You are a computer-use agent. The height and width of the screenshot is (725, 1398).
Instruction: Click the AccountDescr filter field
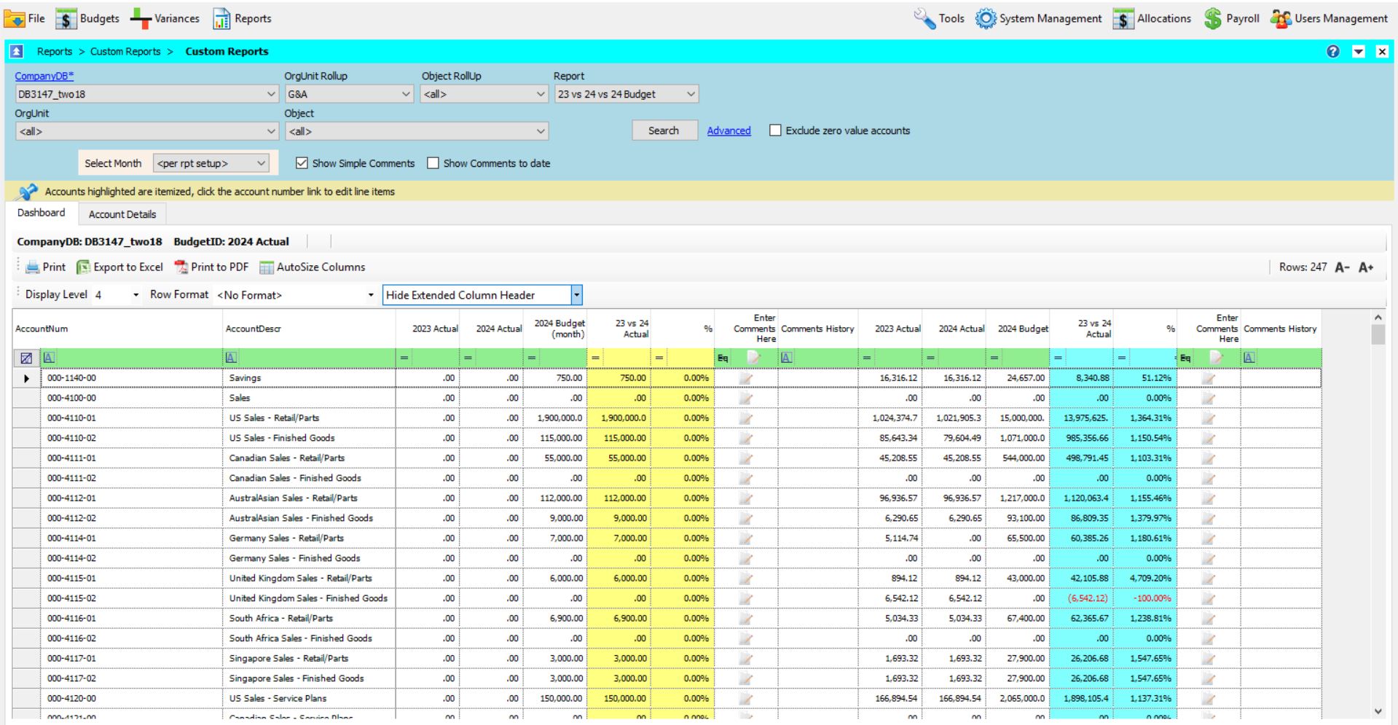coord(313,358)
